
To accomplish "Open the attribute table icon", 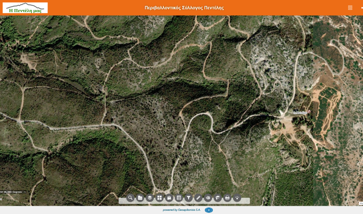I will point(179,198).
